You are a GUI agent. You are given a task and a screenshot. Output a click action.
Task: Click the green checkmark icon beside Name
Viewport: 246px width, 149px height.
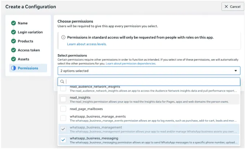[13, 23]
